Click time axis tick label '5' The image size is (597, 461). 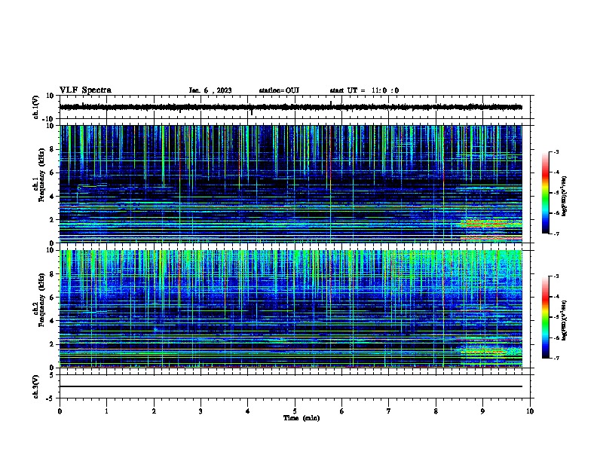(295, 411)
